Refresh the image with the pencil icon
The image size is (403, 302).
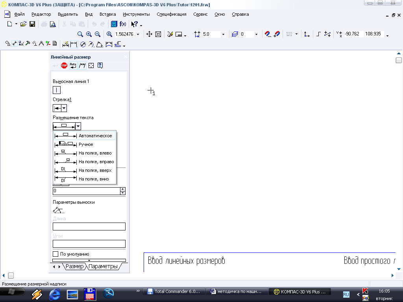point(170,34)
